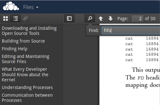This screenshot has height=105, width=160.
Task: Go to Editing and Maintaining Source Files
Action: (25, 59)
